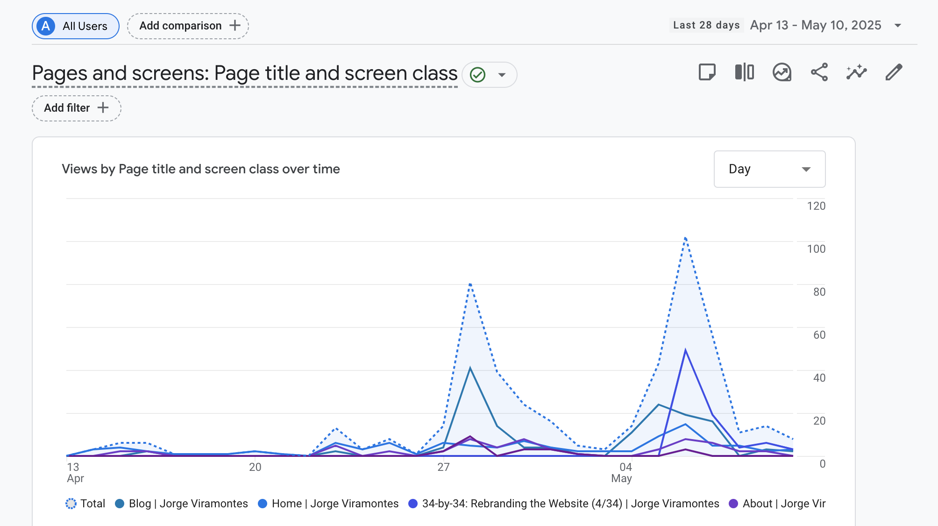Open the realtime trending report icon

(782, 72)
